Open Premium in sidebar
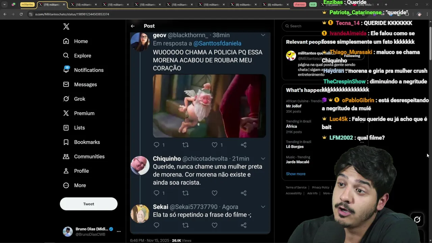 coord(79,113)
